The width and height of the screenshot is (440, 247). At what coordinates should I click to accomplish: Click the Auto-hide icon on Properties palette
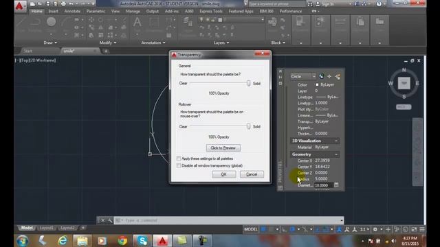[280, 78]
